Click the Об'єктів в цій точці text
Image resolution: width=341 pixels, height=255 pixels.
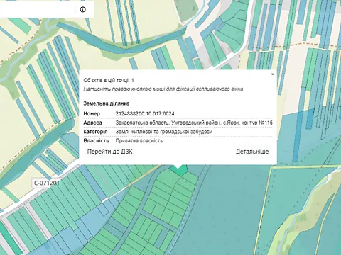point(109,80)
